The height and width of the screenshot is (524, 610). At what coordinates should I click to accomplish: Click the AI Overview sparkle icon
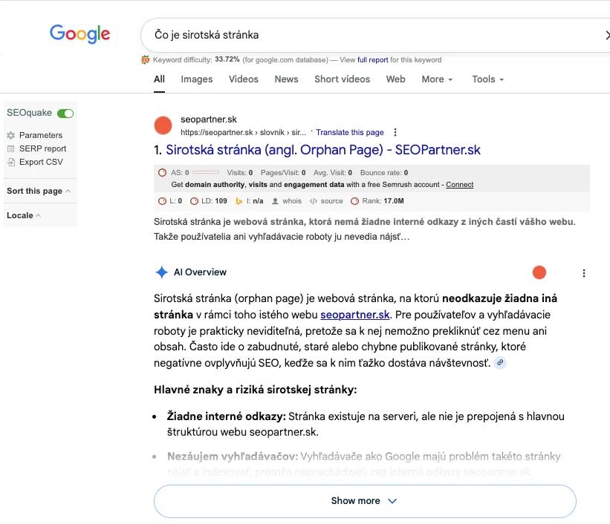pos(161,272)
